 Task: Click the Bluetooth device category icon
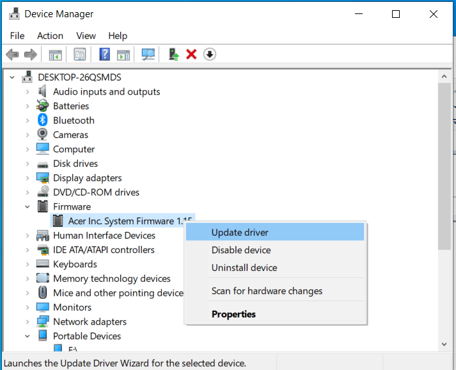pyautogui.click(x=43, y=120)
